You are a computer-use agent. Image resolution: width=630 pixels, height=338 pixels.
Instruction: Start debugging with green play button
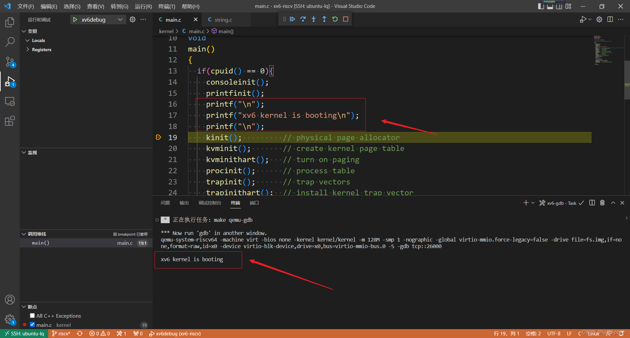tap(75, 20)
